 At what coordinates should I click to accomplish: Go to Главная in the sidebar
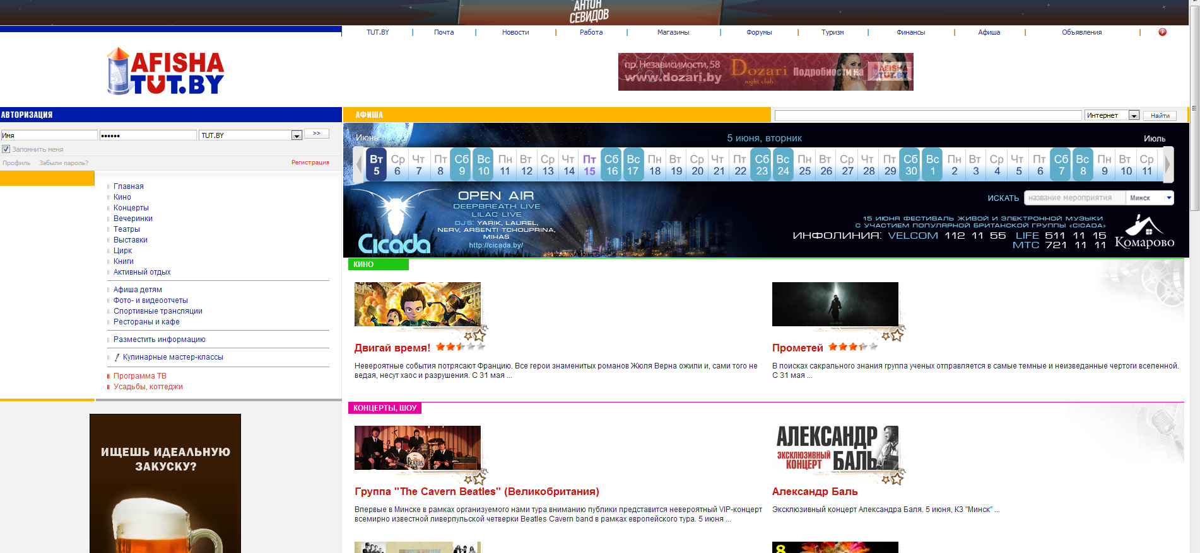point(129,186)
